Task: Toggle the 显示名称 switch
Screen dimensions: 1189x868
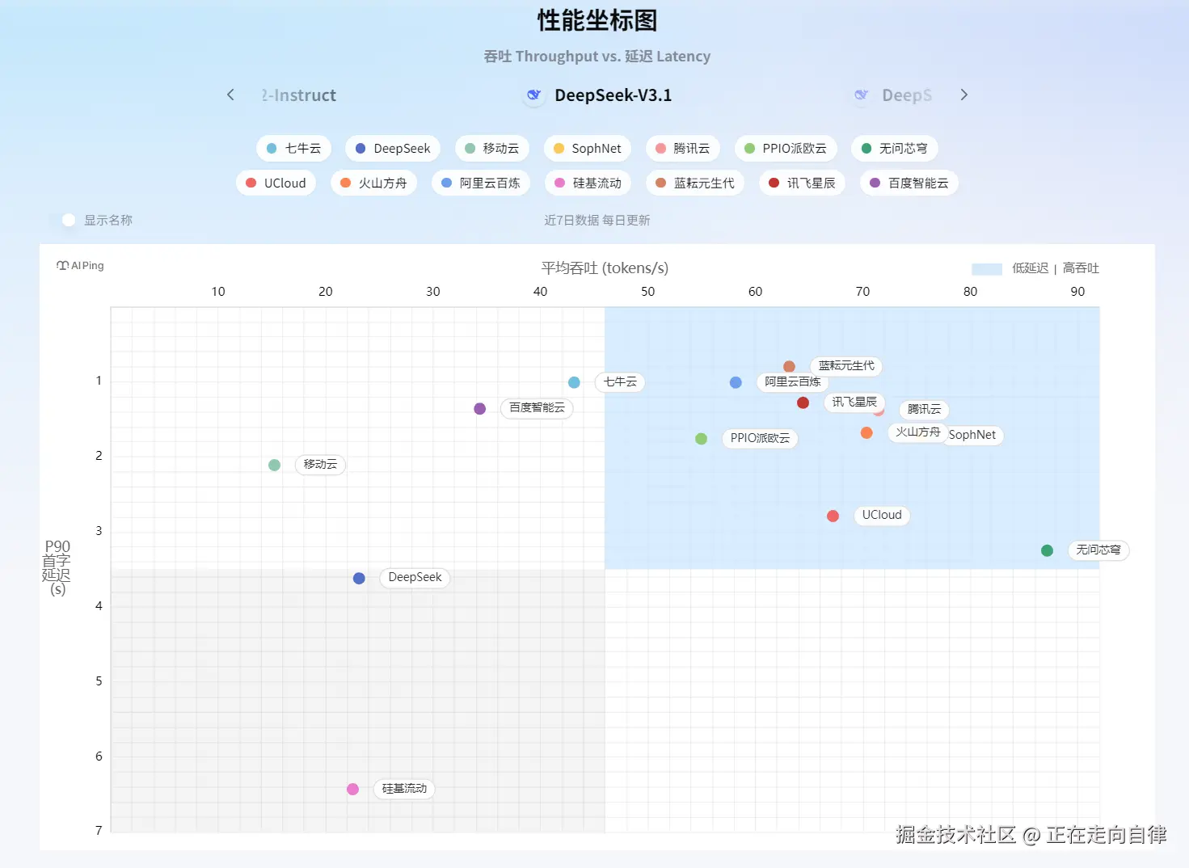Action: pos(62,220)
